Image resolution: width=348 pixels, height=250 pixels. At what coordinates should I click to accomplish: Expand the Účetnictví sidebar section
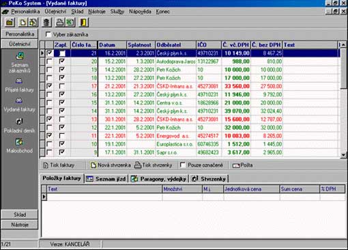click(20, 44)
